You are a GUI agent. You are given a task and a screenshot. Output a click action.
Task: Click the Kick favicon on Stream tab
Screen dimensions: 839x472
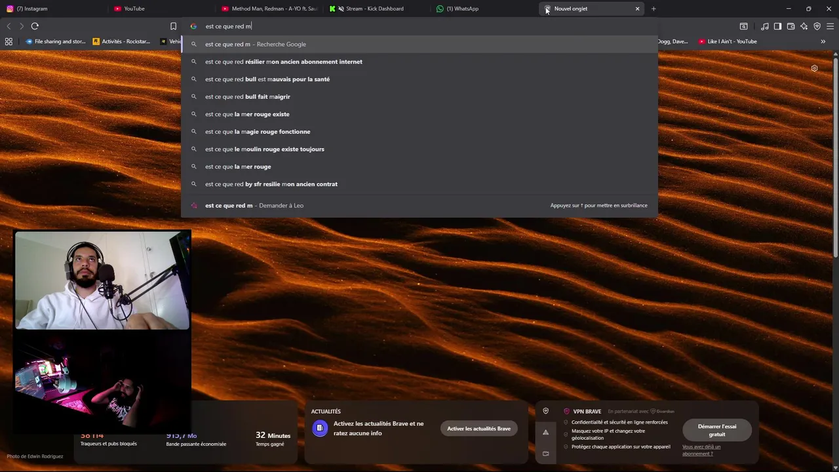pyautogui.click(x=332, y=9)
